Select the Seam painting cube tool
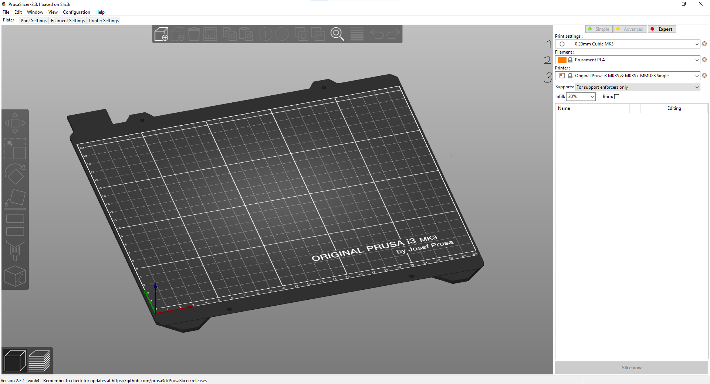This screenshot has height=384, width=710. [15, 276]
